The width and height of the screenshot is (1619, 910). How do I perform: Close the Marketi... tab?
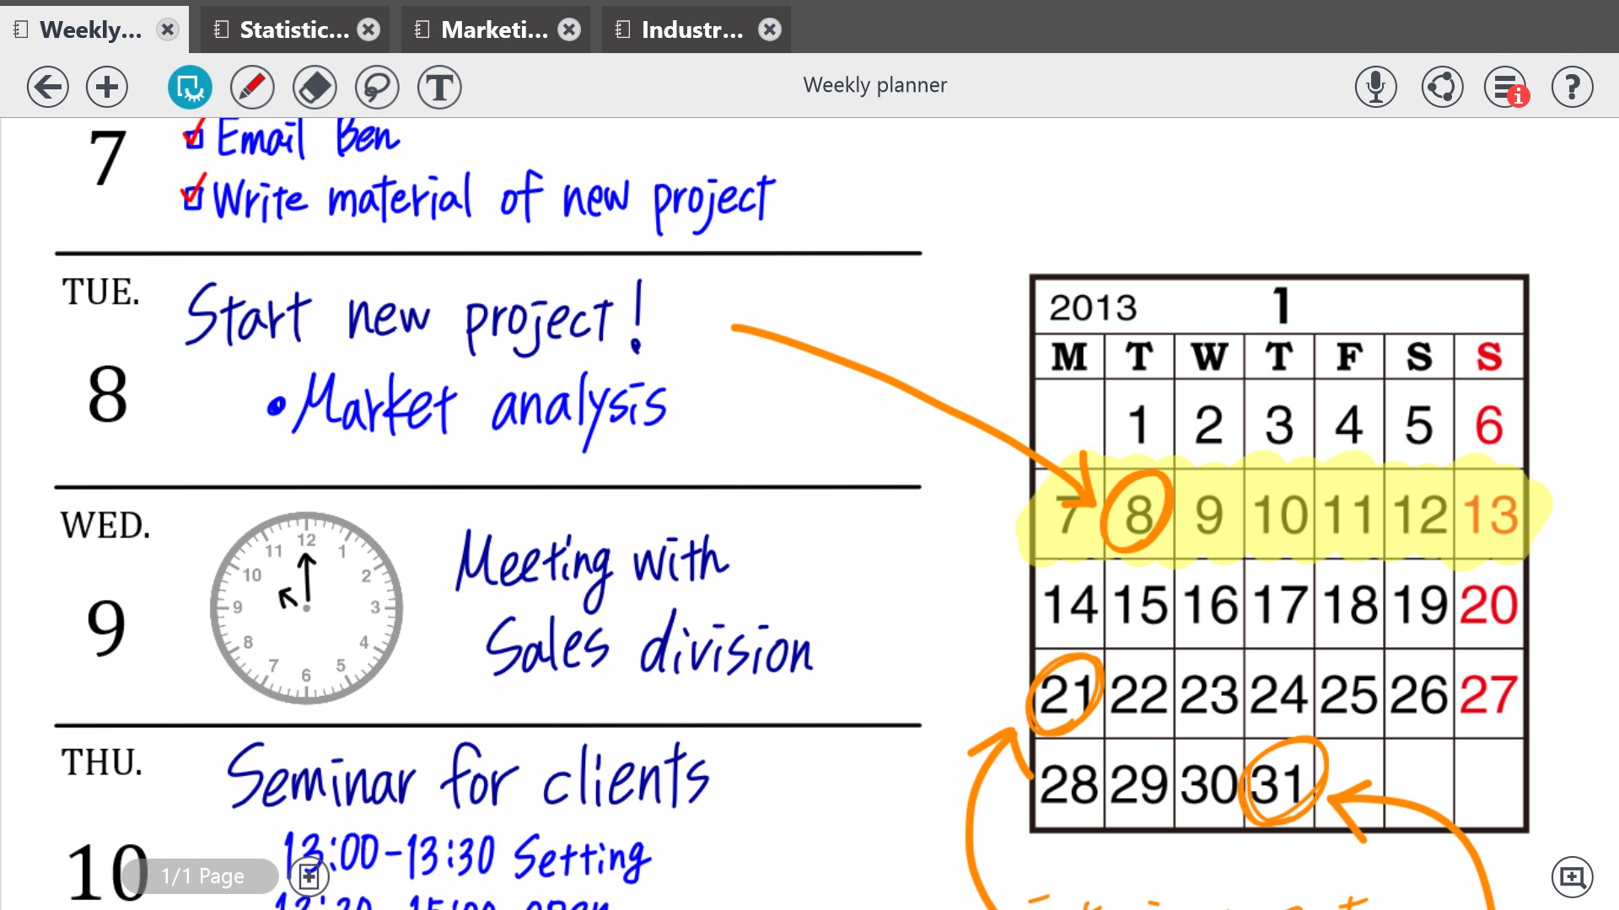(x=570, y=30)
